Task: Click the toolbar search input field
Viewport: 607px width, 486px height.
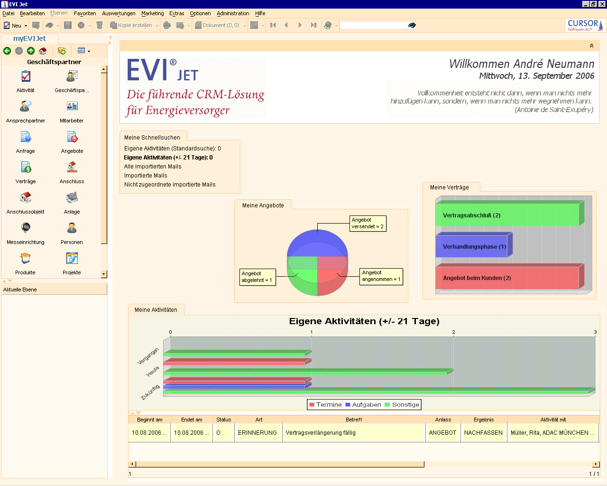Action: coord(373,26)
